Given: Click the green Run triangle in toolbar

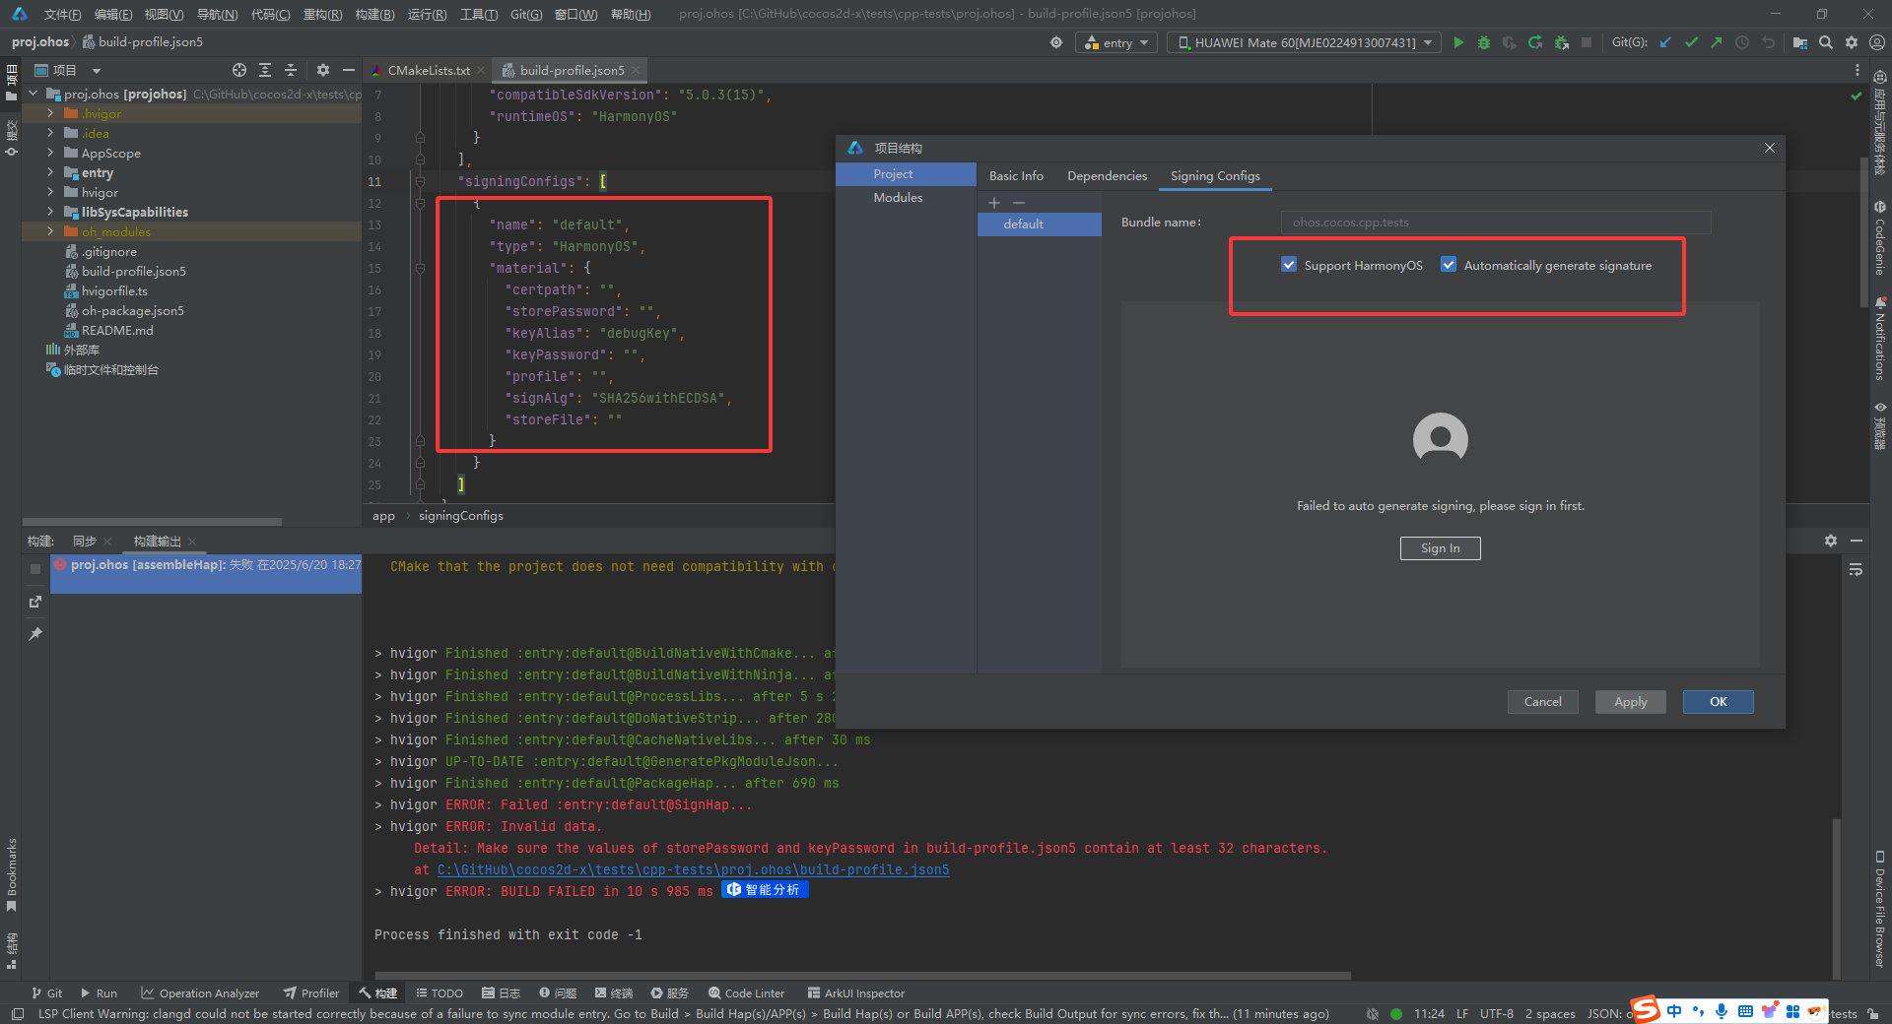Looking at the screenshot, I should pyautogui.click(x=1458, y=42).
